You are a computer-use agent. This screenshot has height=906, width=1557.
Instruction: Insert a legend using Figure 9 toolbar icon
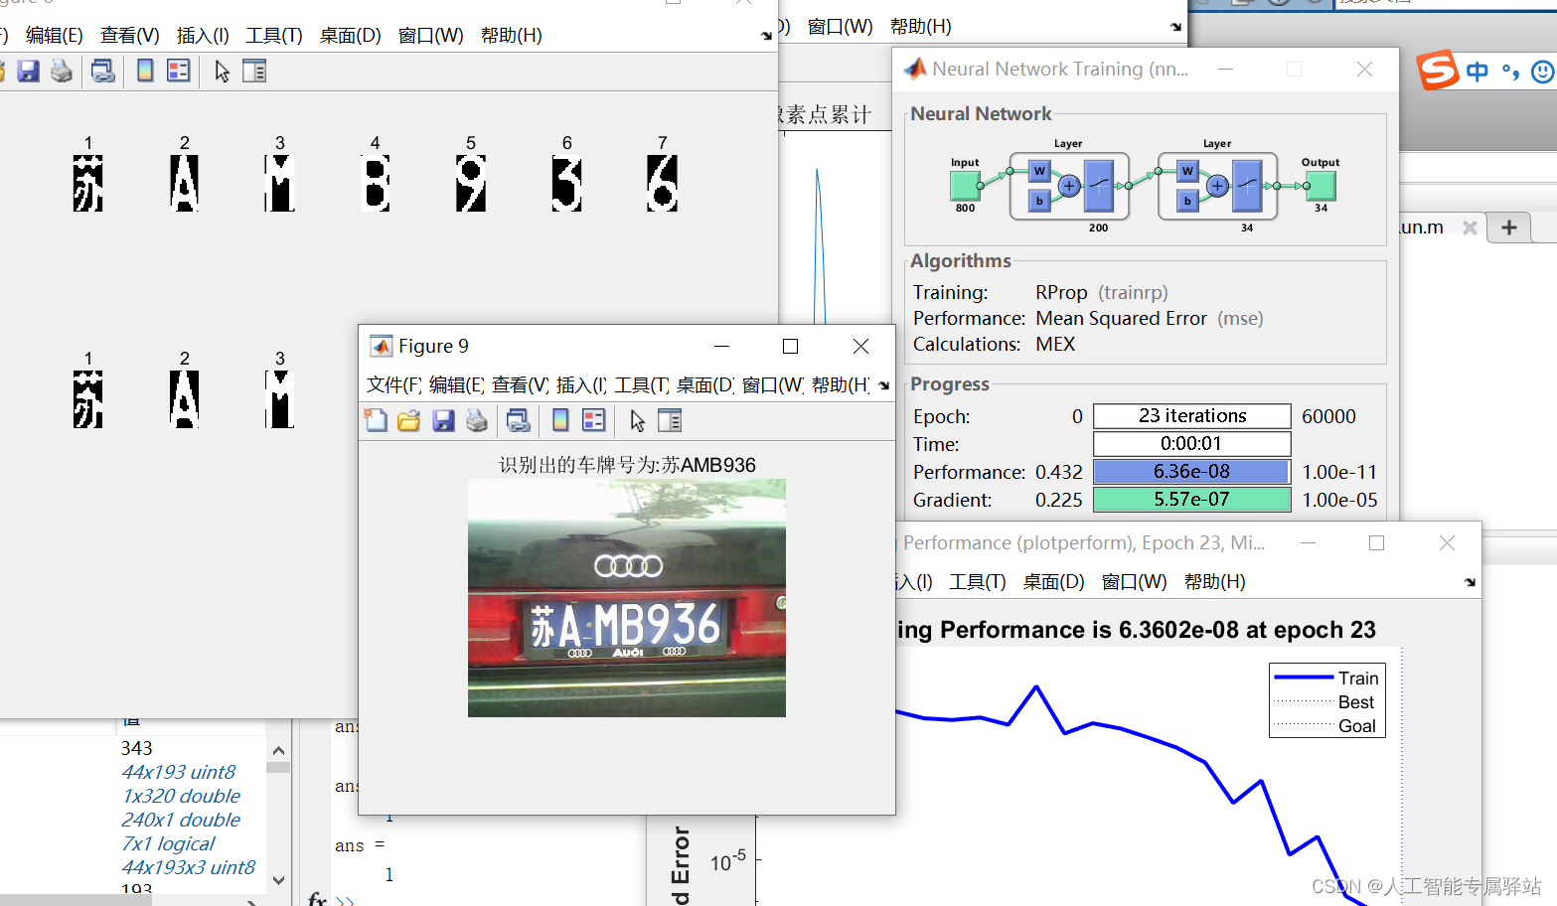pos(594,420)
